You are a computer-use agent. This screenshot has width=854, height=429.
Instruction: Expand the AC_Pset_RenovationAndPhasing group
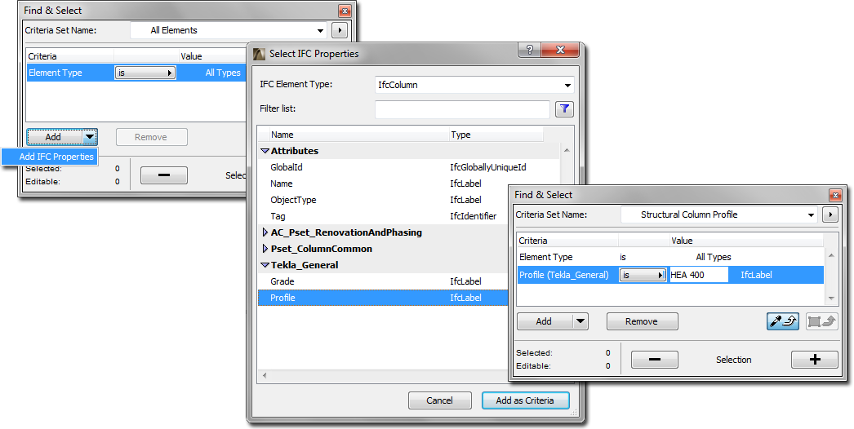265,232
